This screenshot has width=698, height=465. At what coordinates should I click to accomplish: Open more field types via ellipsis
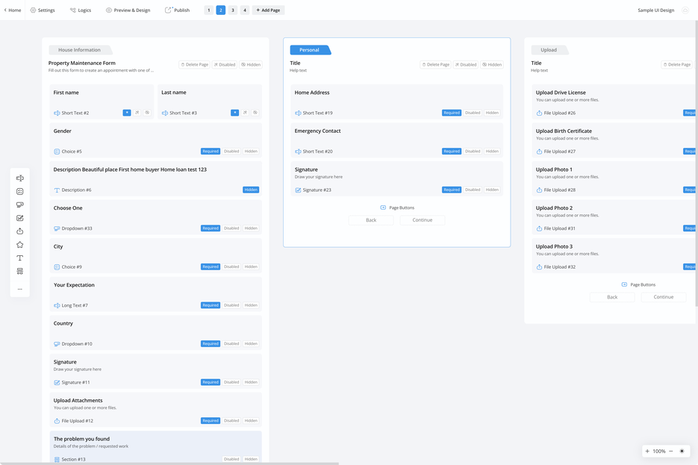tap(20, 289)
